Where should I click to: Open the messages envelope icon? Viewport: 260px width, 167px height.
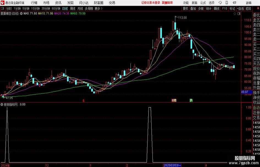[x=234, y=3]
